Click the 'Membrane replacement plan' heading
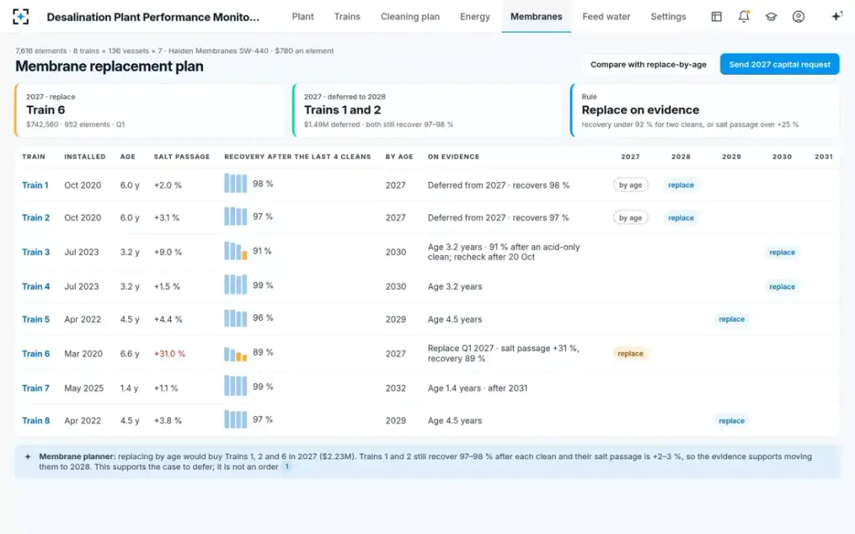This screenshot has width=855, height=534. pyautogui.click(x=110, y=67)
